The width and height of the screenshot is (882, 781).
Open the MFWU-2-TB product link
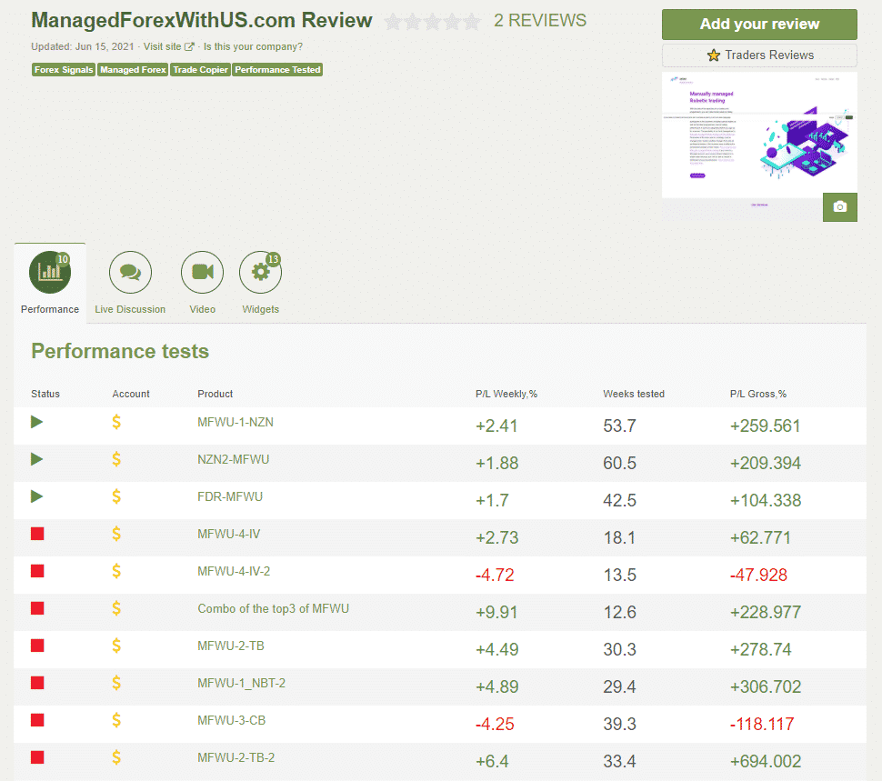[x=231, y=646]
